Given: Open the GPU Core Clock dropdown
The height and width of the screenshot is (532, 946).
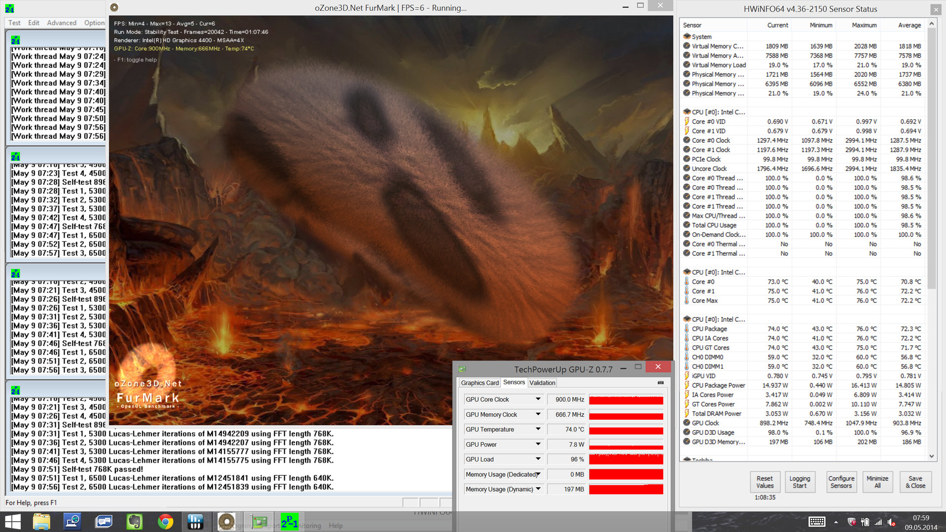Looking at the screenshot, I should (538, 399).
